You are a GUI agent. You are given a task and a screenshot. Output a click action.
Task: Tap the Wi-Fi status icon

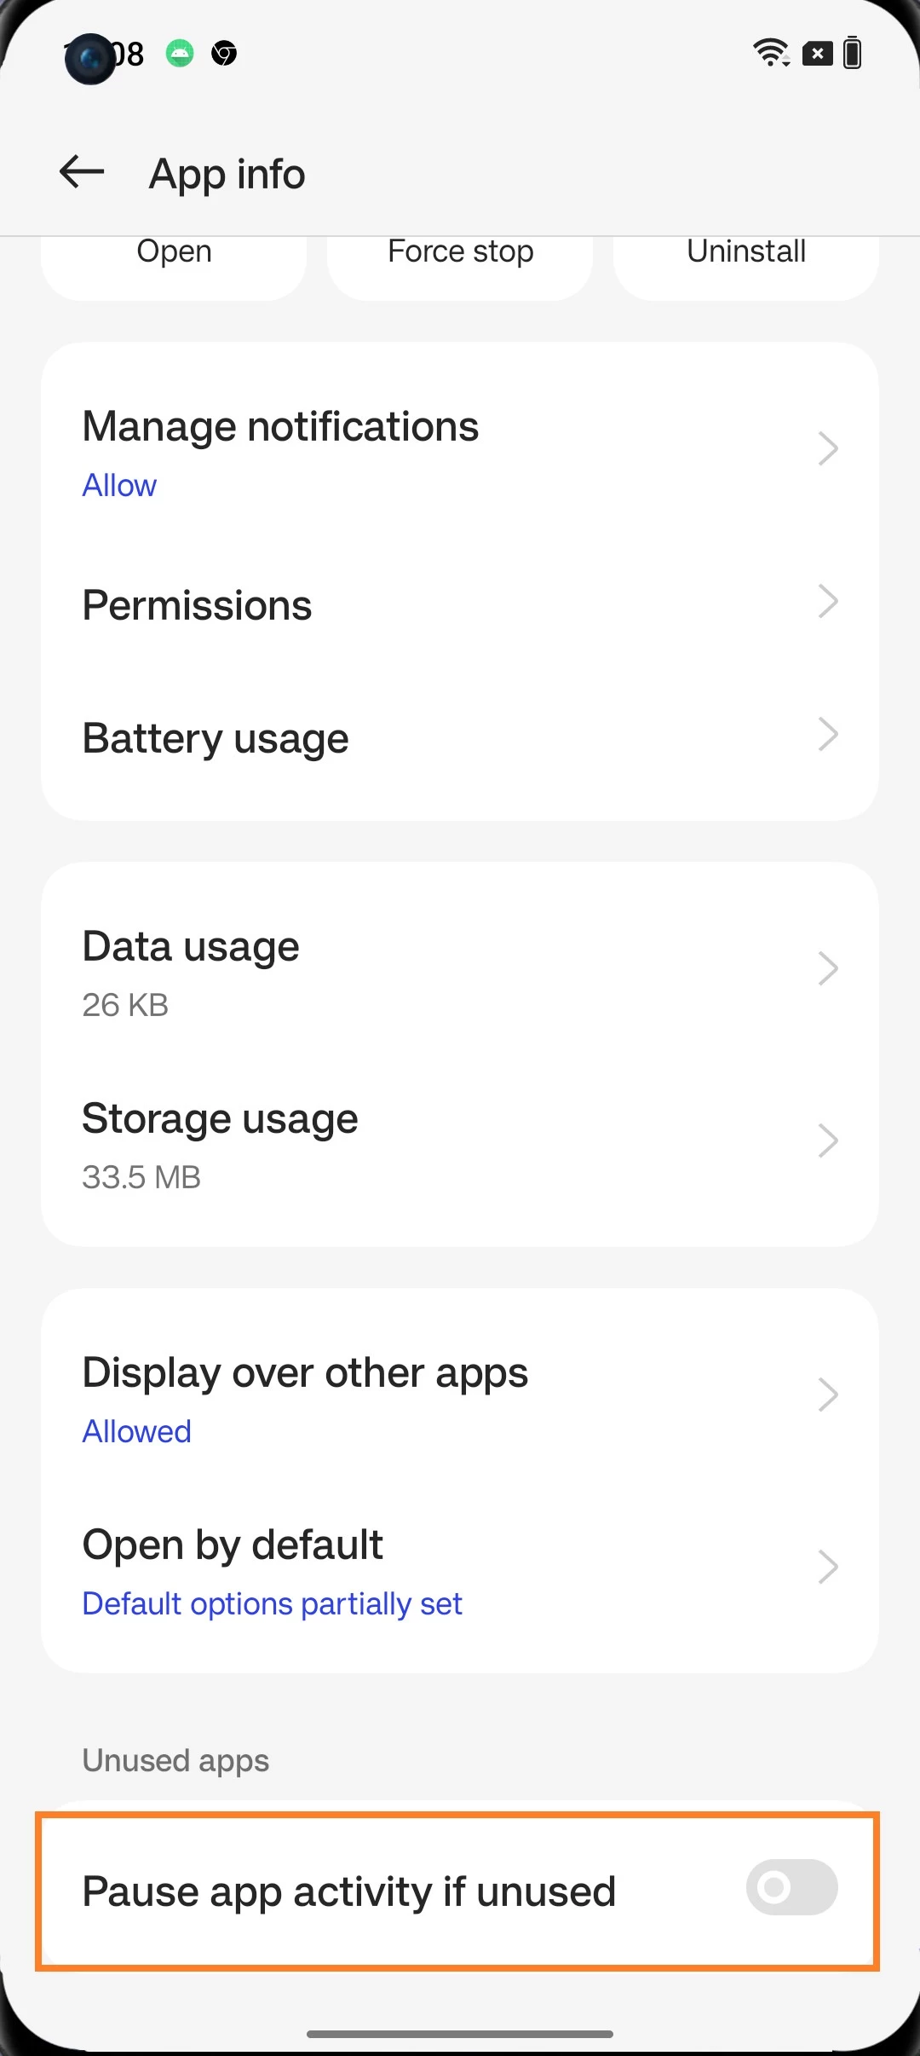[x=771, y=53]
